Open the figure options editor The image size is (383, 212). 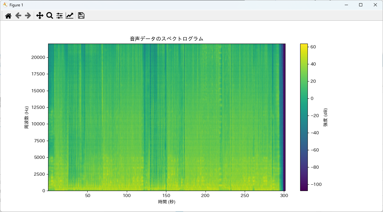pyautogui.click(x=69, y=15)
